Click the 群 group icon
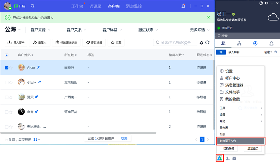The image size is (280, 163). (221, 52)
